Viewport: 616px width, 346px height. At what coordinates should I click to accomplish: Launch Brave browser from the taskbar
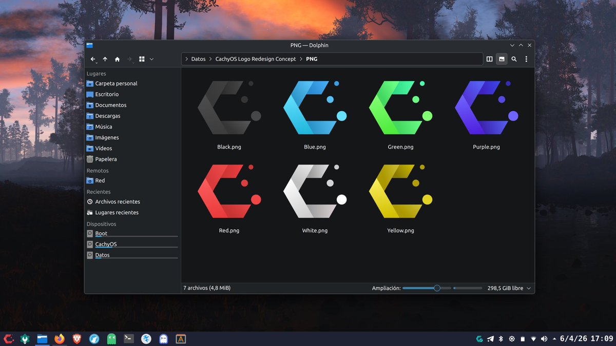click(76, 339)
